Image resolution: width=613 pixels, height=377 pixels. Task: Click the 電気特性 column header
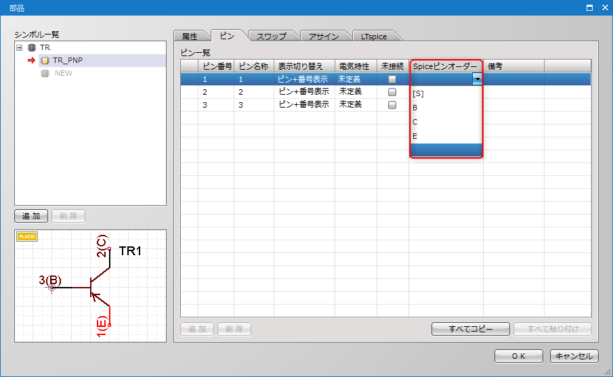click(356, 66)
